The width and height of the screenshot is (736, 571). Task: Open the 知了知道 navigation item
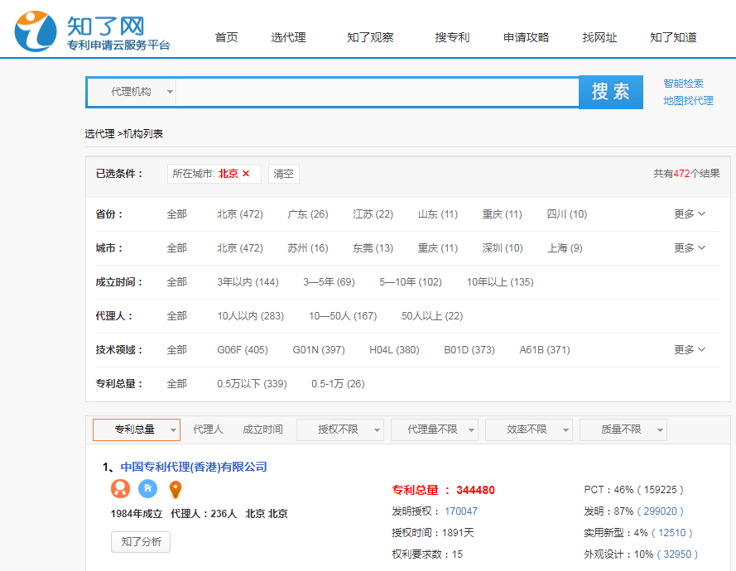pos(673,37)
